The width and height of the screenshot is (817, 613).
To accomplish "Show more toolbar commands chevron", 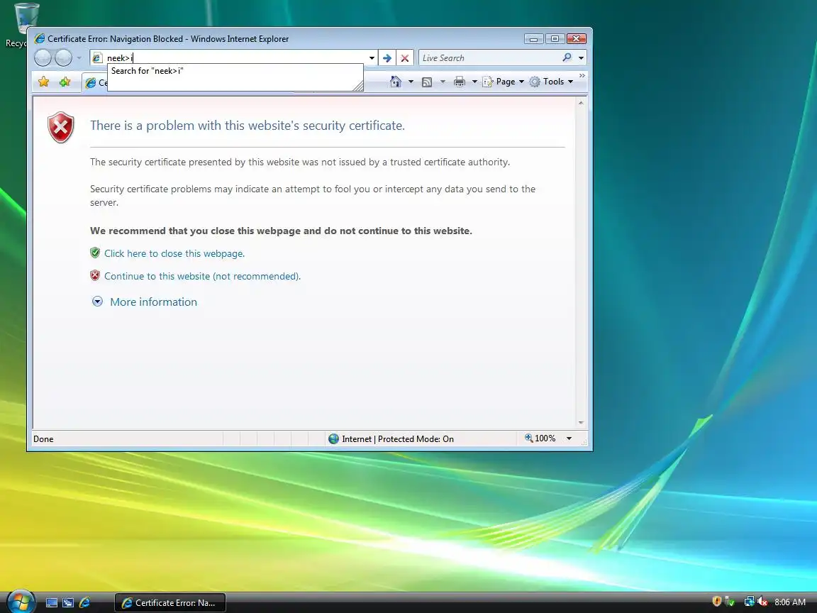I will (x=582, y=76).
